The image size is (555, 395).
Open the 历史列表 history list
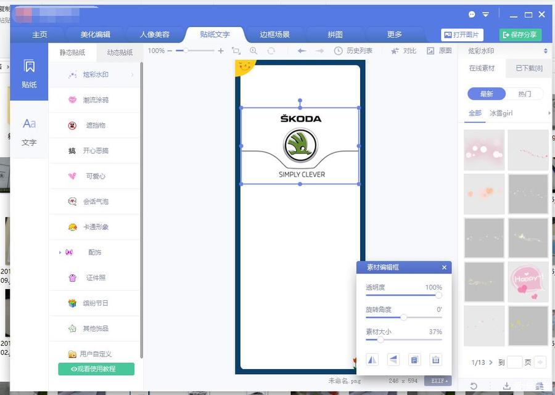(353, 51)
